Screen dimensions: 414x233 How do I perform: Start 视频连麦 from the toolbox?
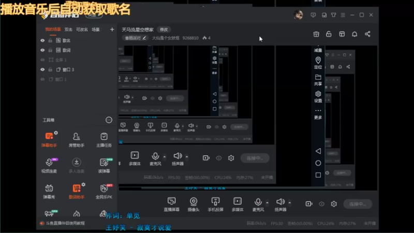[x=49, y=165]
